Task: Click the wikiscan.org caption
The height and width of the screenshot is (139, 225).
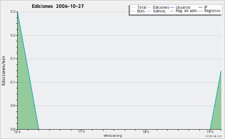Action: 112,136
